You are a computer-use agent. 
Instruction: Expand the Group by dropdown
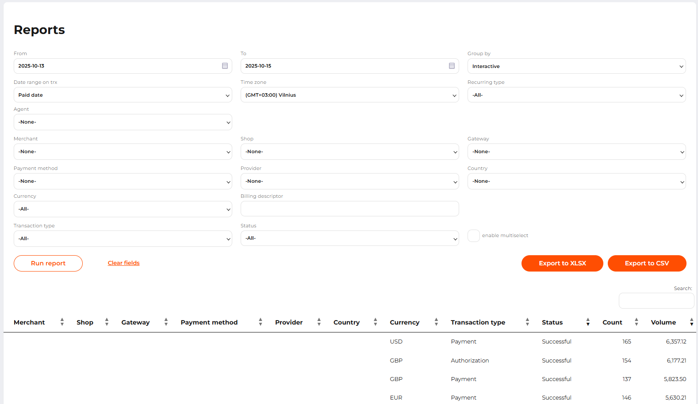point(576,66)
